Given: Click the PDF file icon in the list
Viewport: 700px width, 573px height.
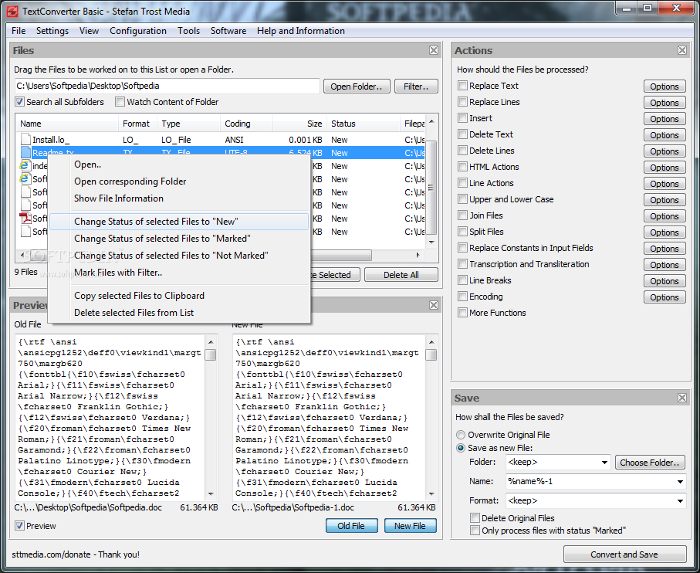Looking at the screenshot, I should click(25, 218).
